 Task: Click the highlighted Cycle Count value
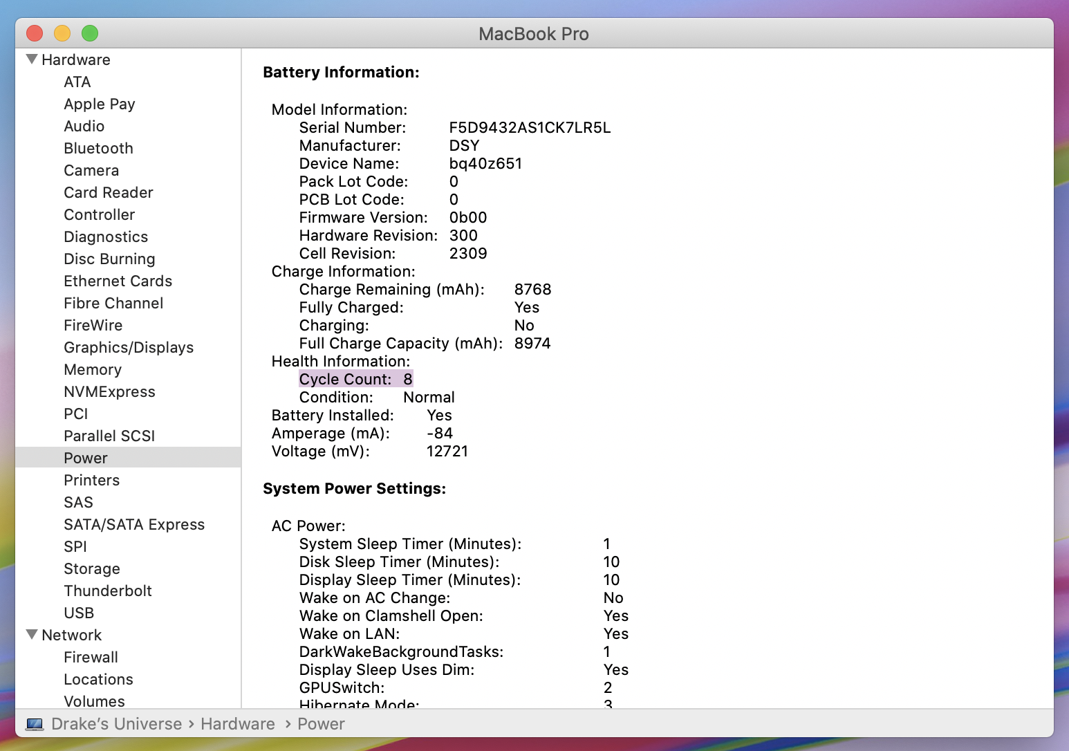pyautogui.click(x=409, y=378)
